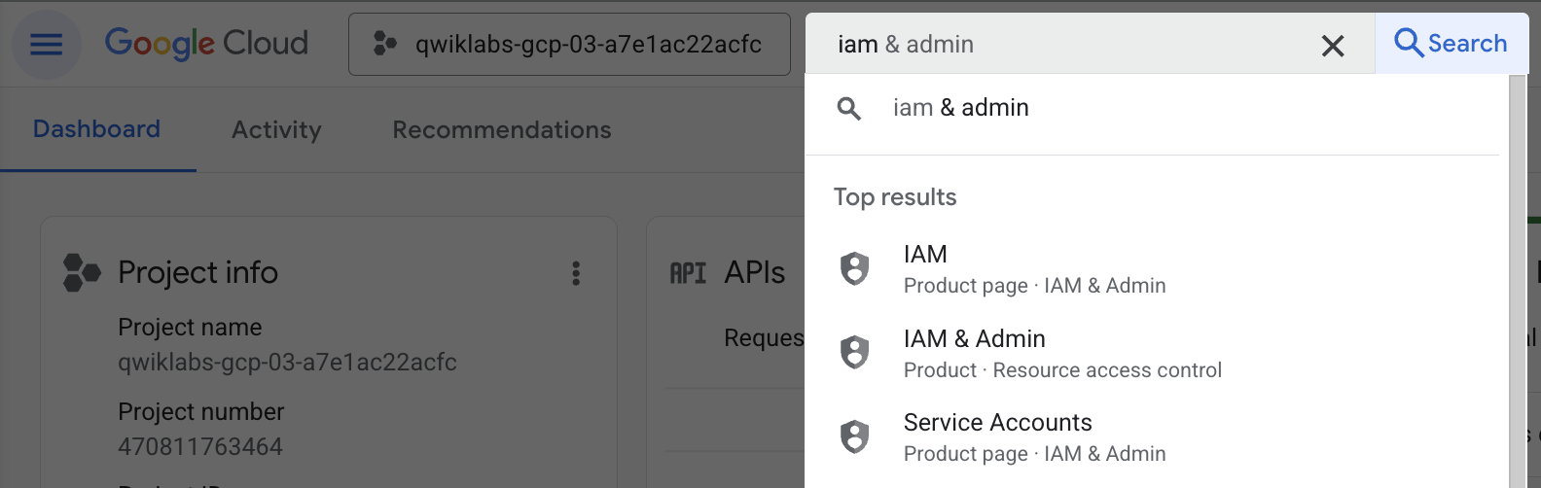Click the blue Search button
The height and width of the screenshot is (488, 1541).
(1451, 44)
